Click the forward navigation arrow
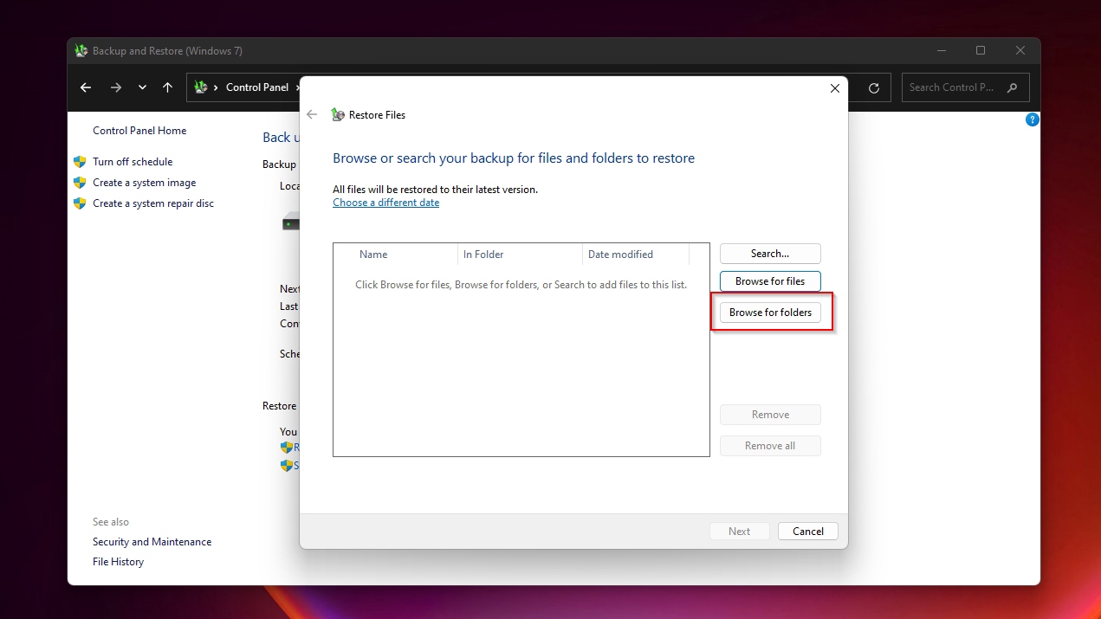 116,87
